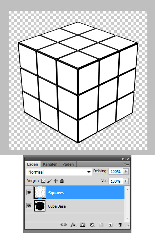Expand the Vul fill slider arrow
Viewport: 155px width, 233px height.
pos(126,181)
